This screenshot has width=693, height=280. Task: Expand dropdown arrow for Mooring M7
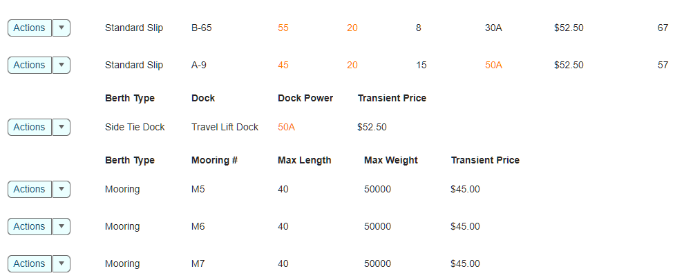click(x=61, y=263)
